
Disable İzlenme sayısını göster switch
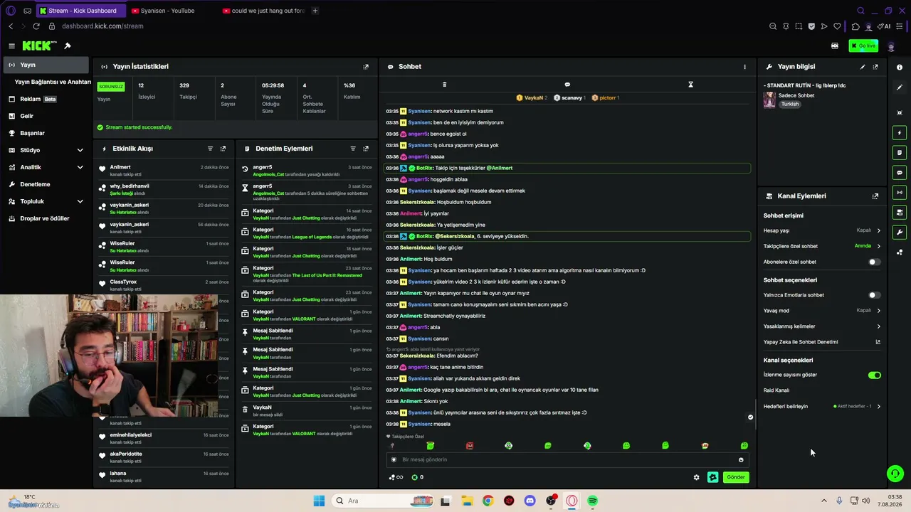pos(874,375)
